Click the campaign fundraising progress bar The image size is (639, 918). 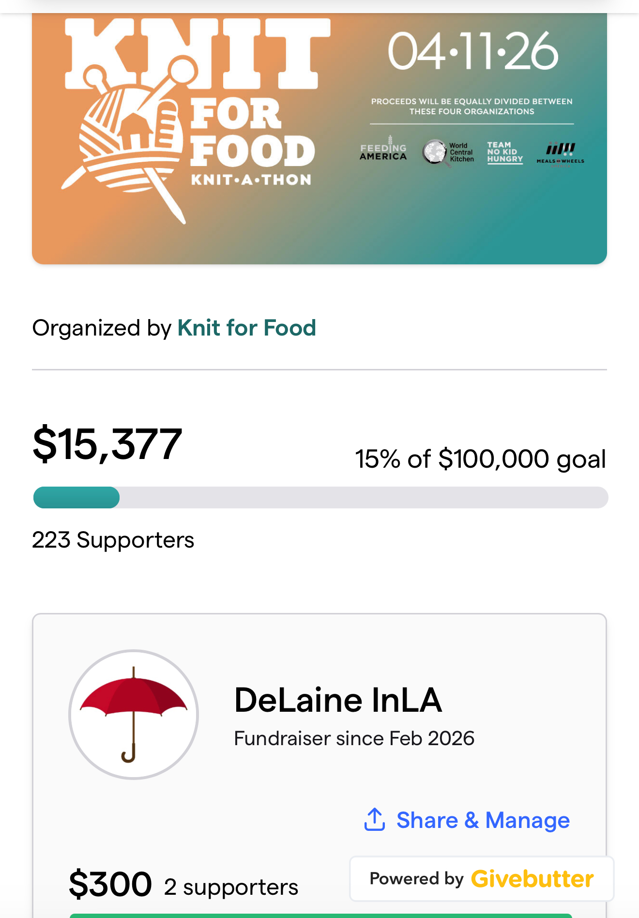click(319, 497)
